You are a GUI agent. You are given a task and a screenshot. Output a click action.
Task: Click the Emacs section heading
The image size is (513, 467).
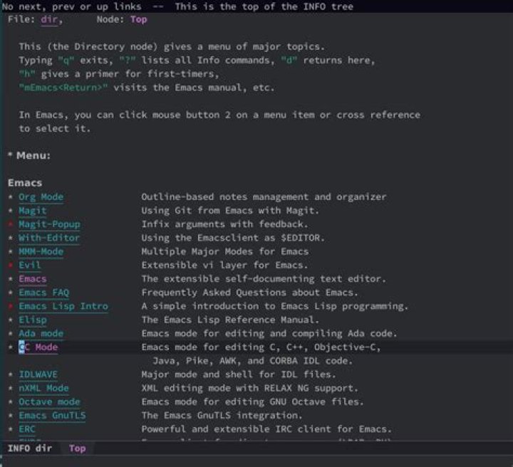25,183
